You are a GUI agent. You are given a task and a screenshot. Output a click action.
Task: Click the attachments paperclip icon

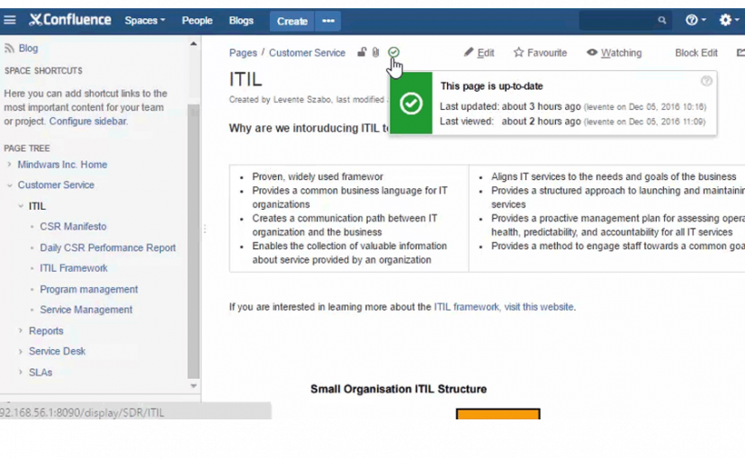tap(375, 52)
